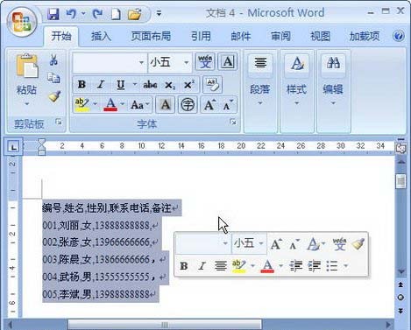
Task: Toggle Bold in the ribbon font group
Action: point(81,85)
